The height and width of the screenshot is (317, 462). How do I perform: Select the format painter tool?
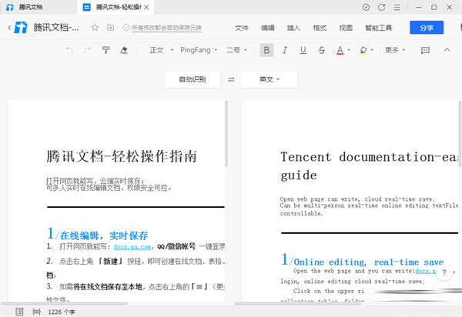pyautogui.click(x=105, y=50)
